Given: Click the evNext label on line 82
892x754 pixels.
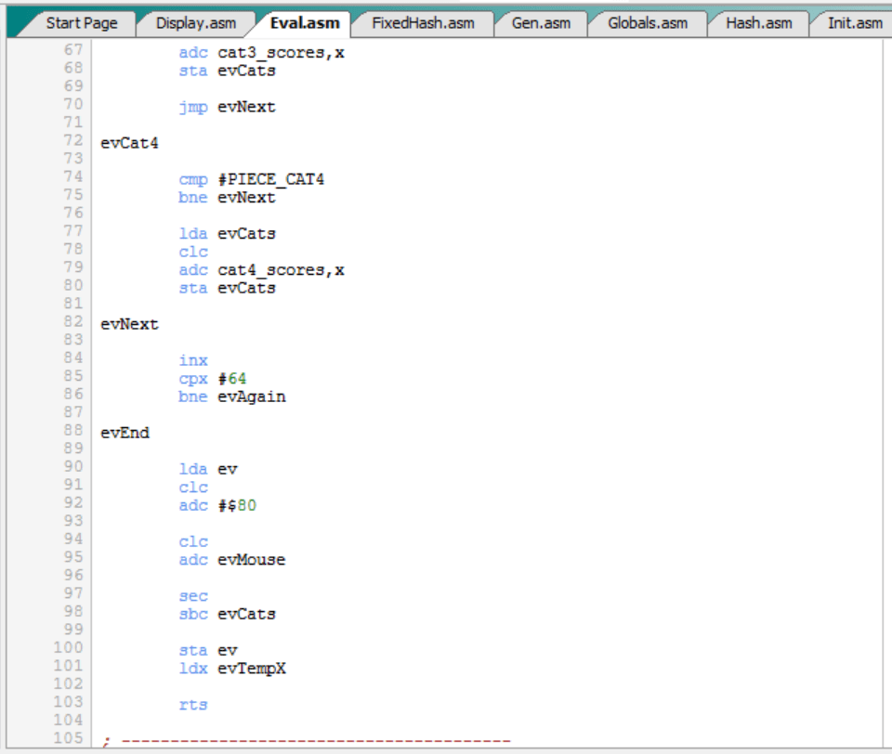Looking at the screenshot, I should pyautogui.click(x=130, y=324).
